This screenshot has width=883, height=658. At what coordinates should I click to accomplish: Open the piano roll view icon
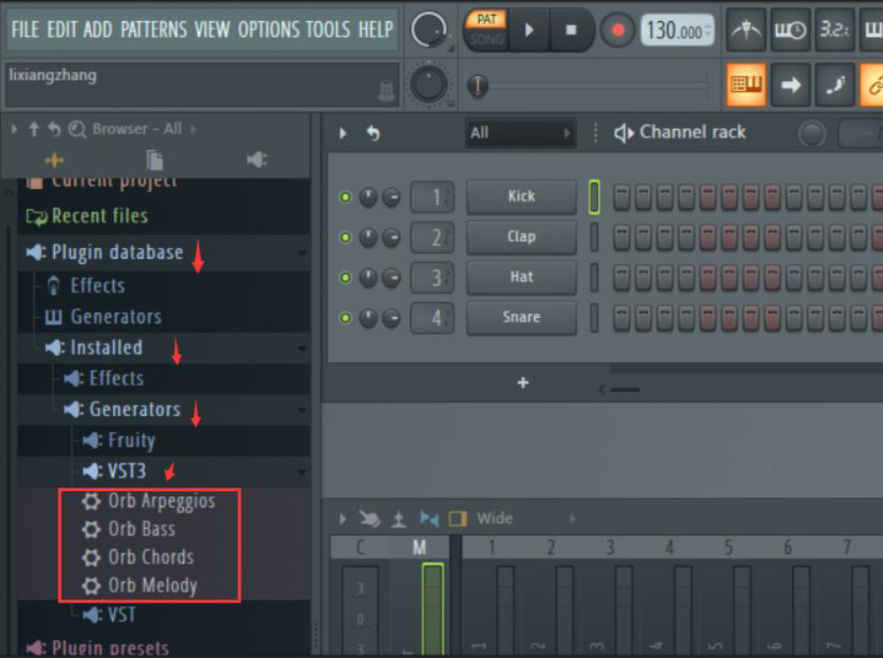point(747,85)
